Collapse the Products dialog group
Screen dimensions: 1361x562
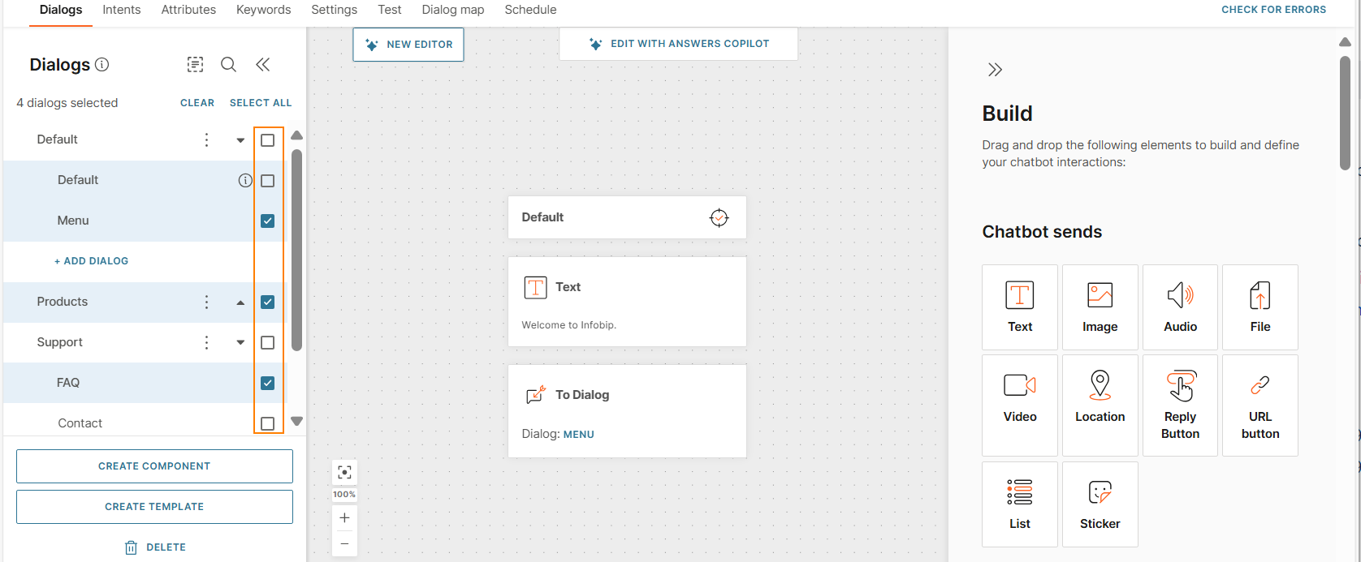pos(240,301)
